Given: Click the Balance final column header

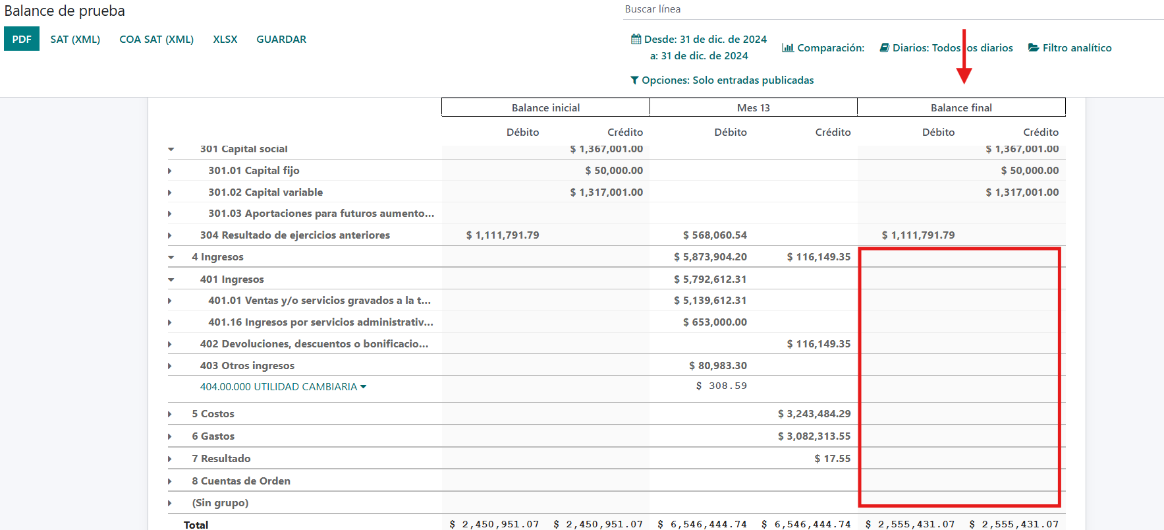Looking at the screenshot, I should tap(961, 107).
